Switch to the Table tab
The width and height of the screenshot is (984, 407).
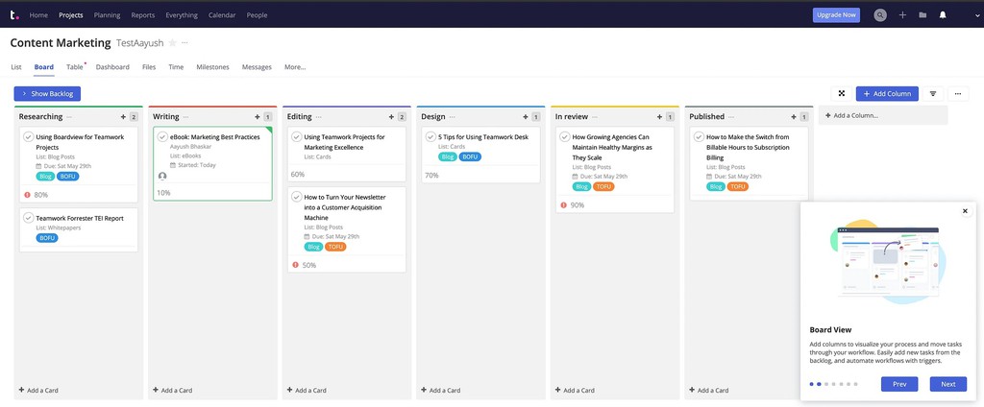pyautogui.click(x=75, y=67)
